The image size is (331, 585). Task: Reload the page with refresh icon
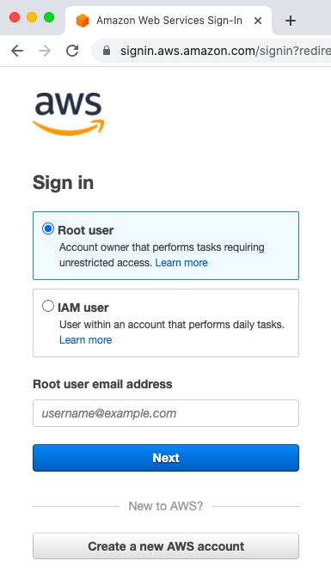[72, 51]
